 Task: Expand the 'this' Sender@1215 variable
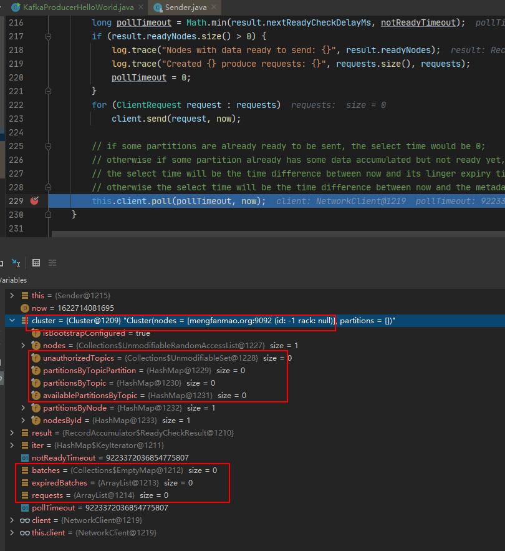(x=12, y=296)
